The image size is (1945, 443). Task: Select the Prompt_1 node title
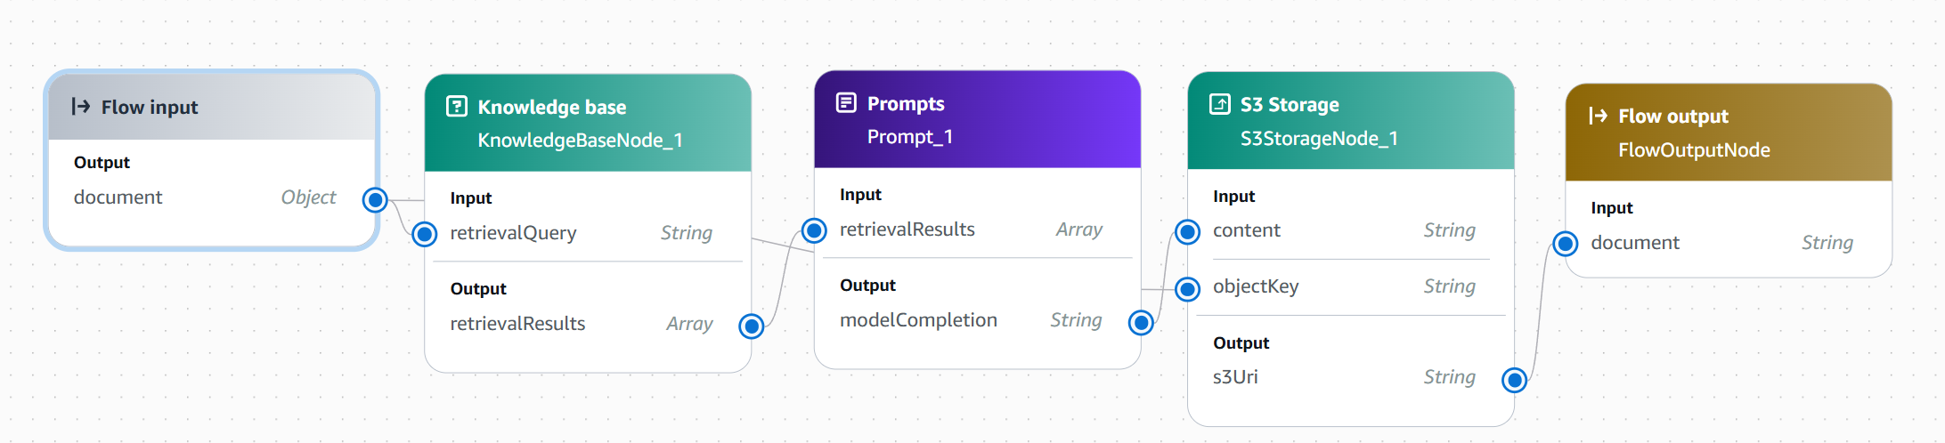(x=909, y=137)
